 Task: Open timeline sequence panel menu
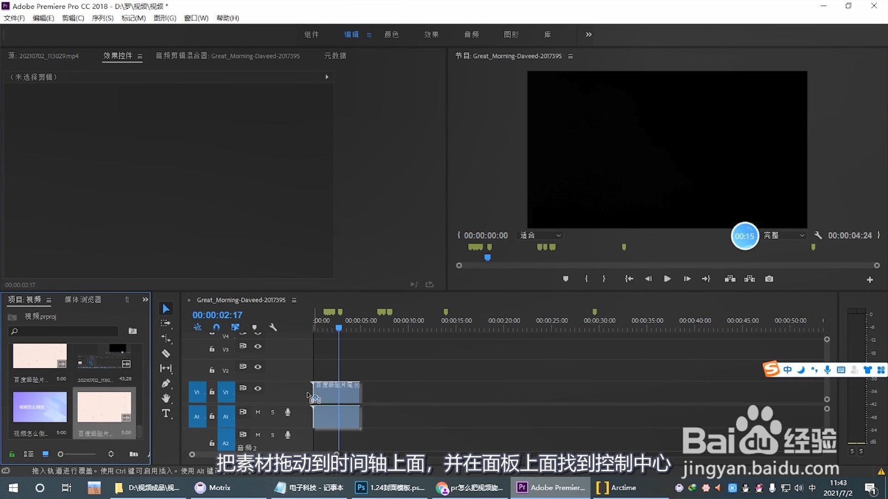point(294,300)
